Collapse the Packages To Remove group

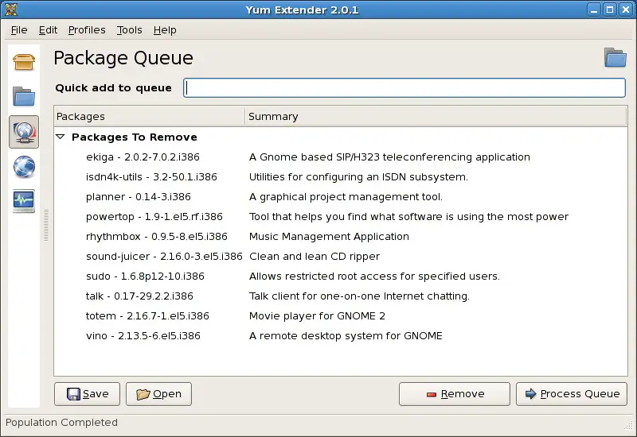(x=61, y=137)
